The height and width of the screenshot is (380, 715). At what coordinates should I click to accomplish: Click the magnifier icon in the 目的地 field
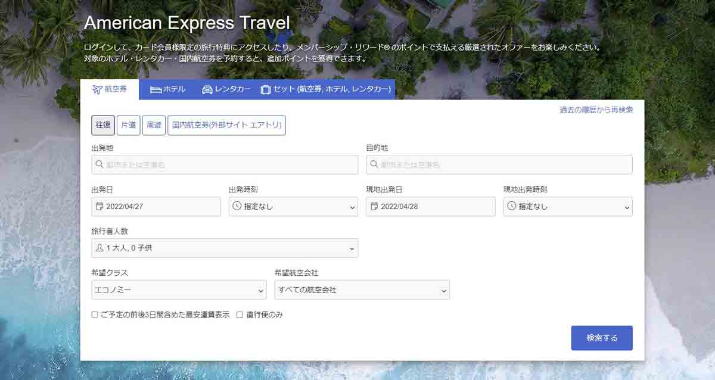[374, 164]
